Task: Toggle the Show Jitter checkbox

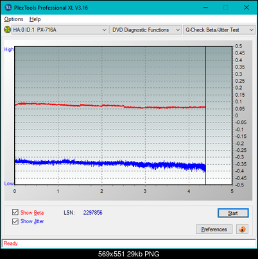Action: pos(15,221)
